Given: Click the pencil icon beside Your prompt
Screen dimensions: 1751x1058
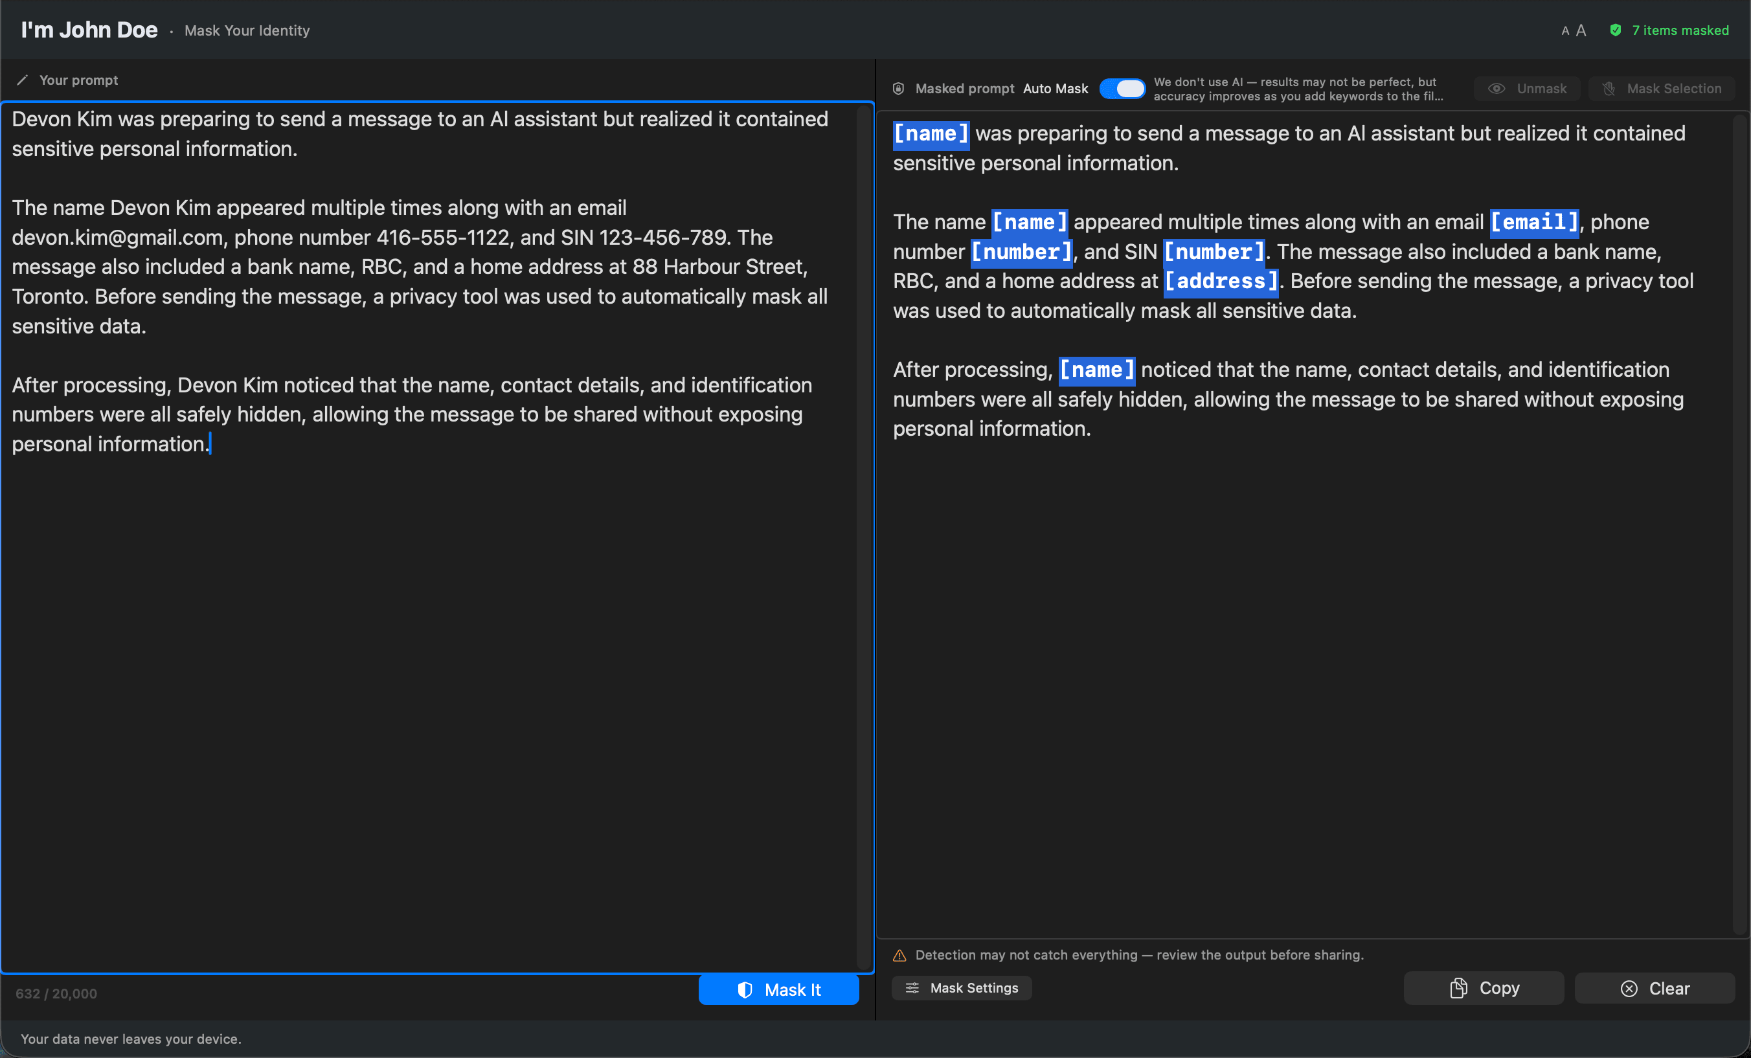Looking at the screenshot, I should tap(23, 80).
